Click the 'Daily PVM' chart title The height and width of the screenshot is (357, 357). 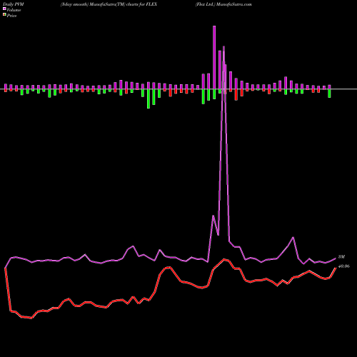14,4
